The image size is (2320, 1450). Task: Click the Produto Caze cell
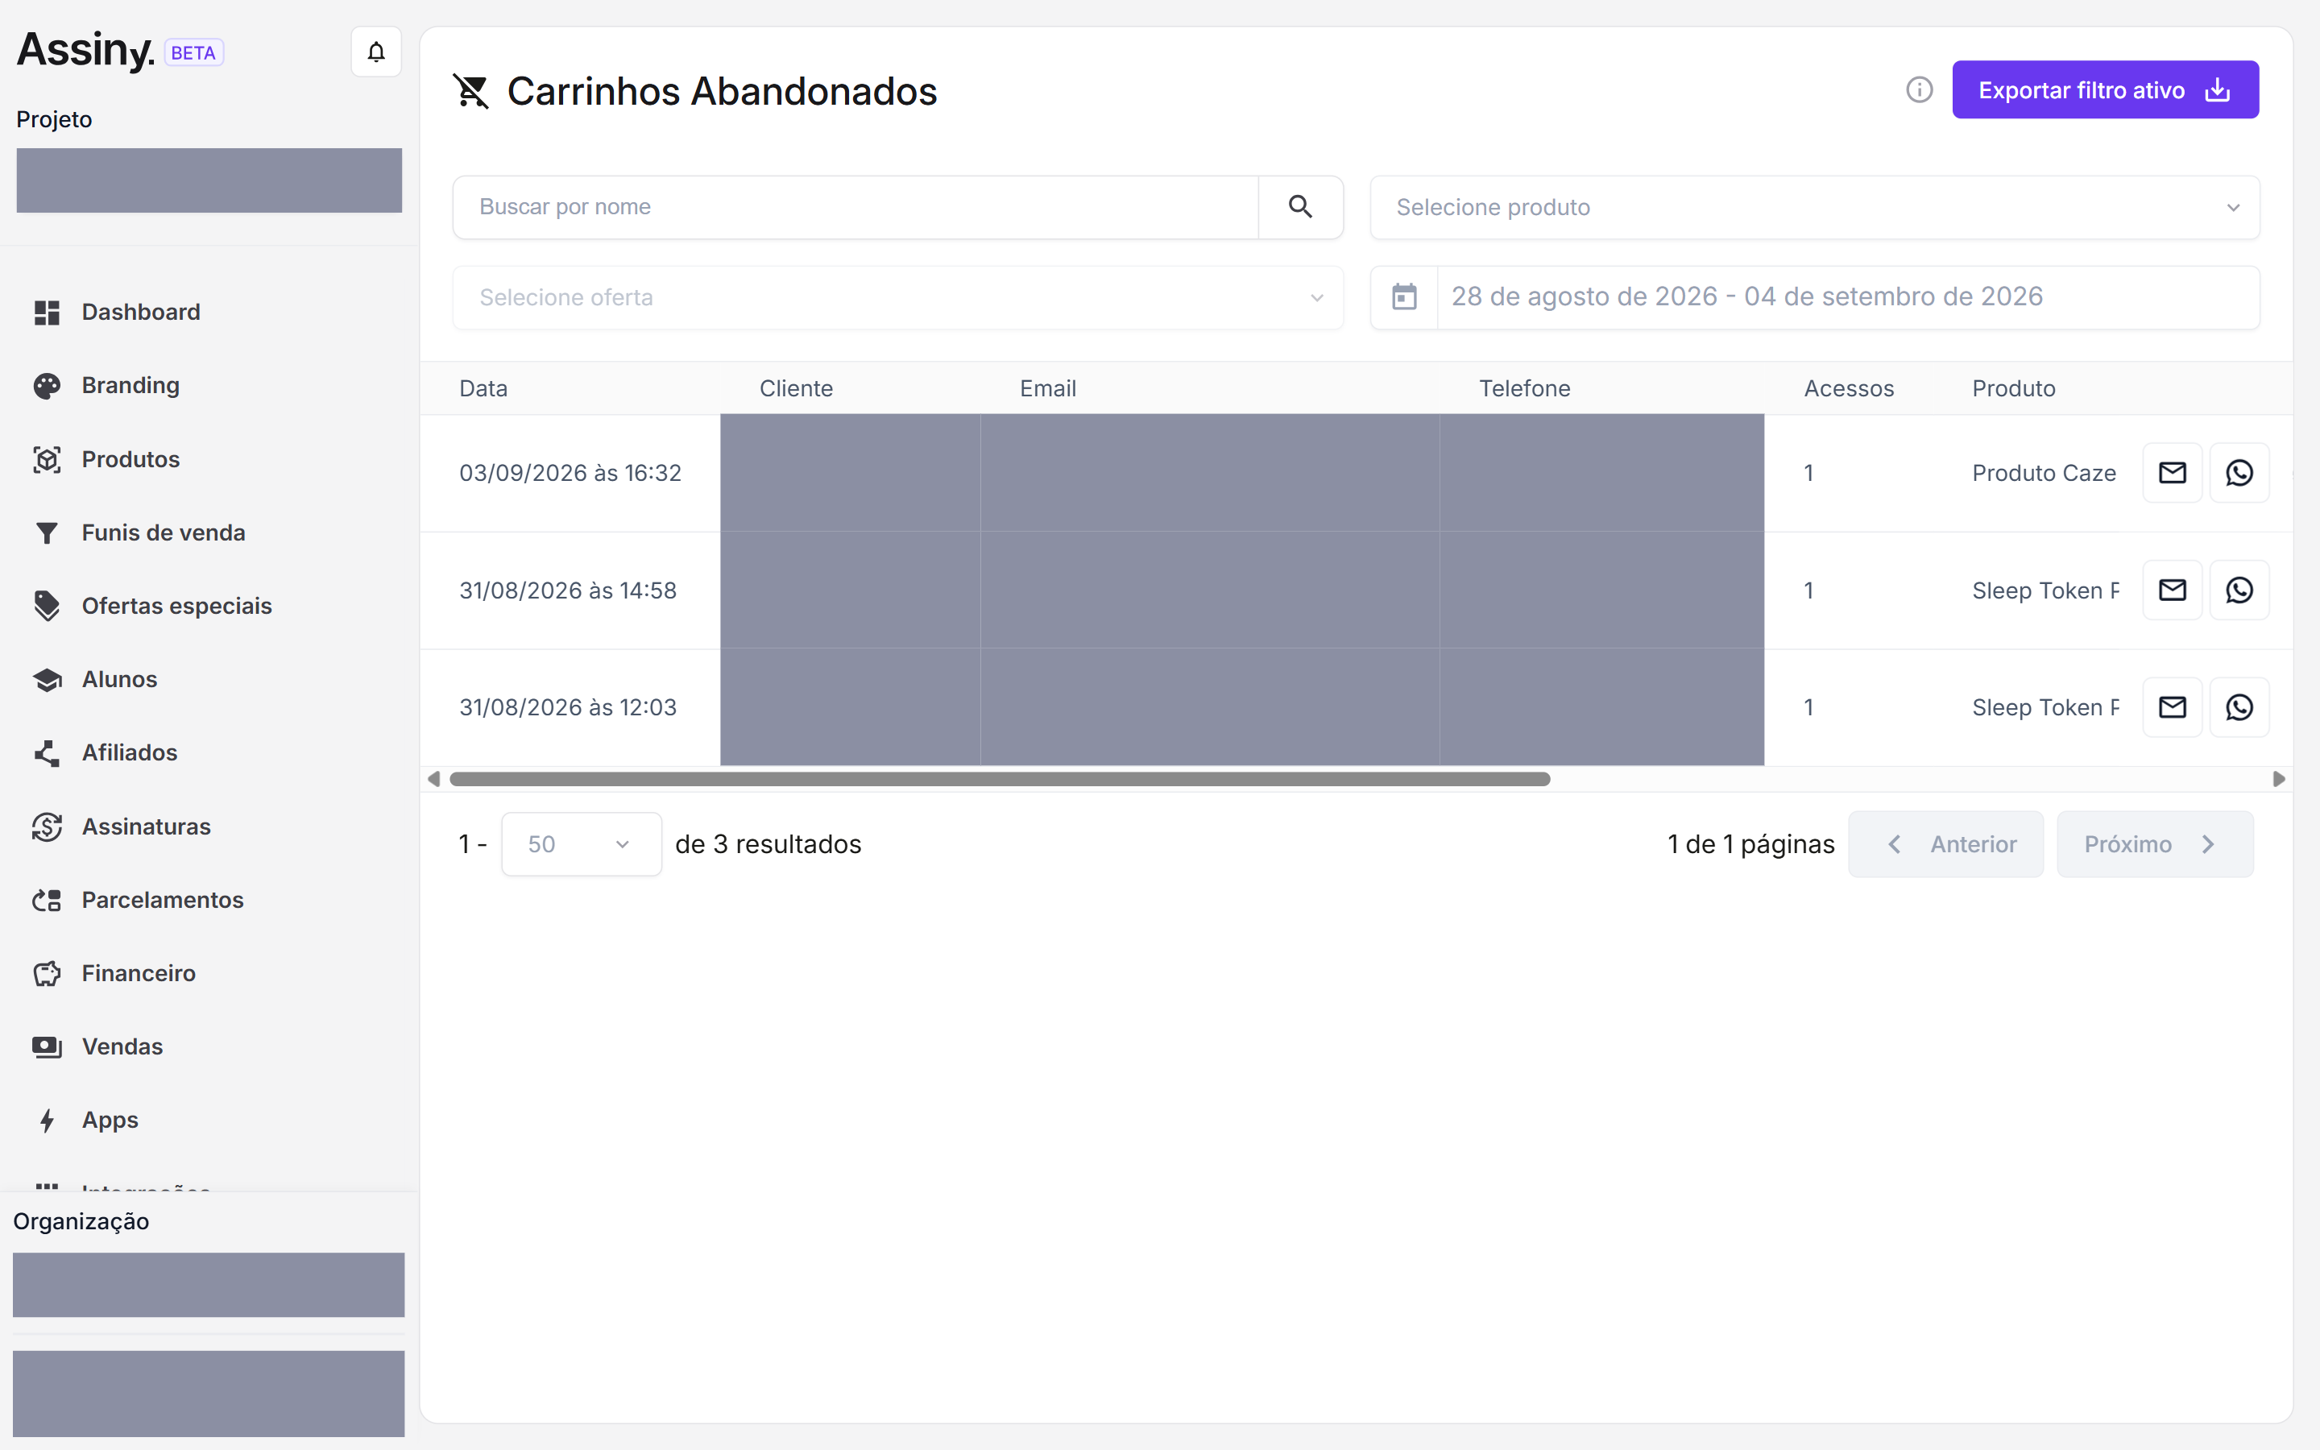click(x=2044, y=473)
